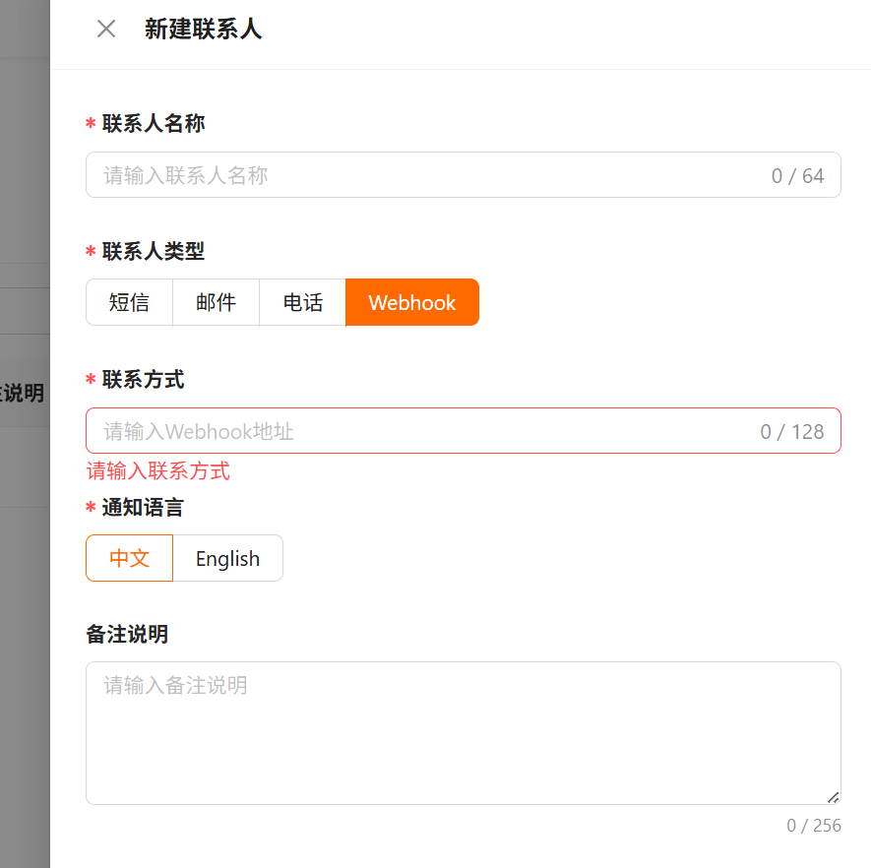Click the 联系人名称 input field
The image size is (871, 868).
394,175
